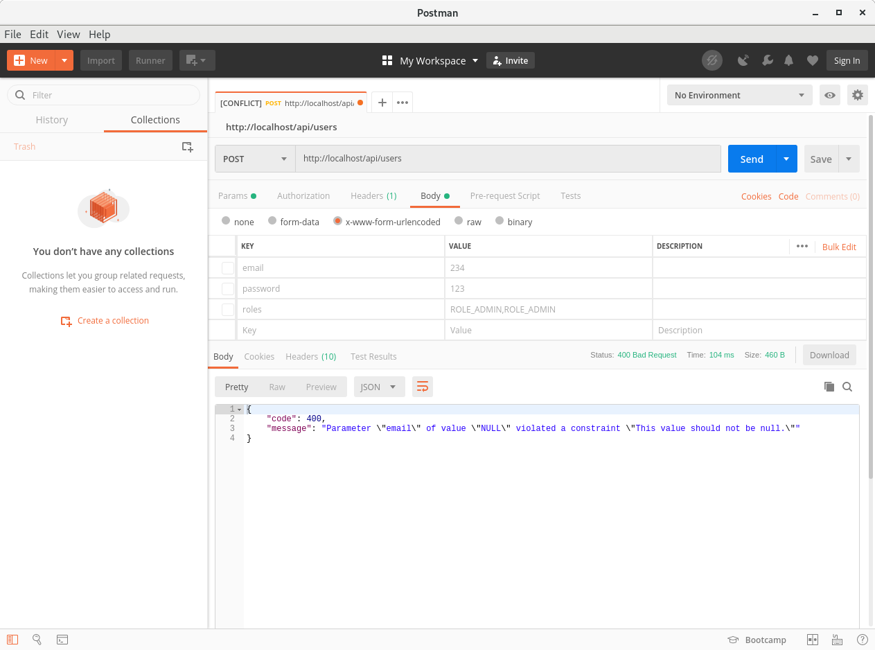Click the empty Key input cell
This screenshot has width=875, height=650.
click(x=341, y=331)
